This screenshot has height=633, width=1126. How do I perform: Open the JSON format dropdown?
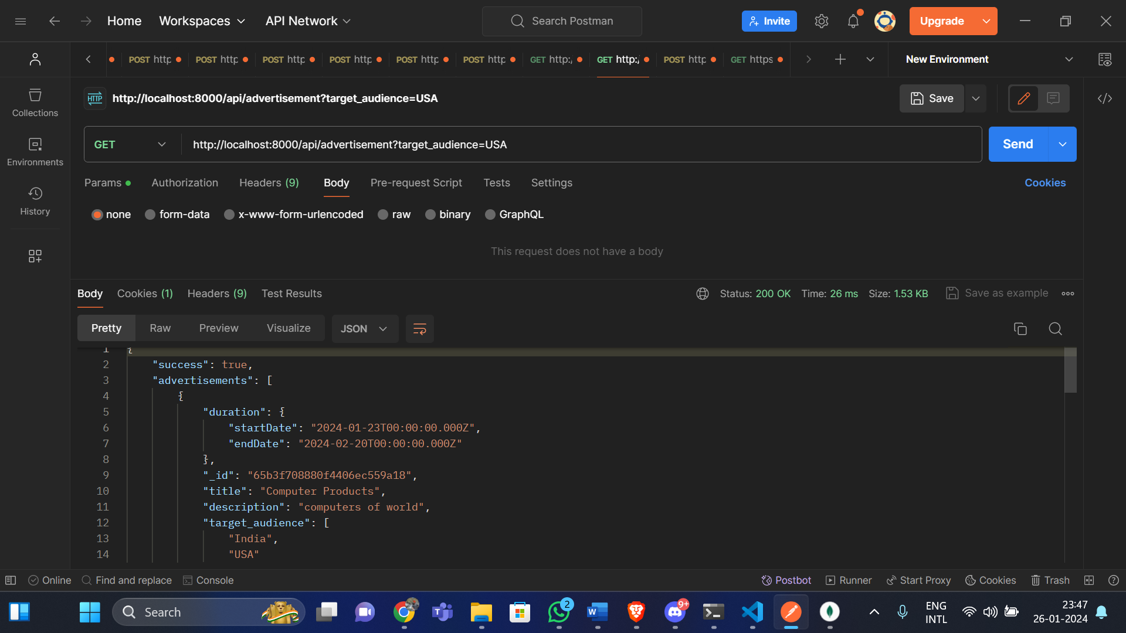click(x=365, y=329)
